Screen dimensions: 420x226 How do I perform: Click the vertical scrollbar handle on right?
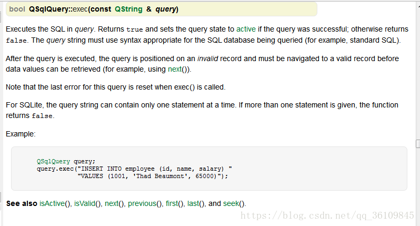coord(418,144)
